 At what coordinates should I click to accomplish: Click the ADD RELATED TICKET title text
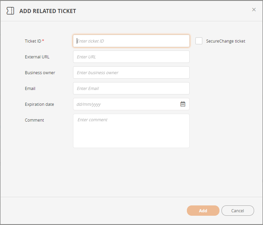48,11
